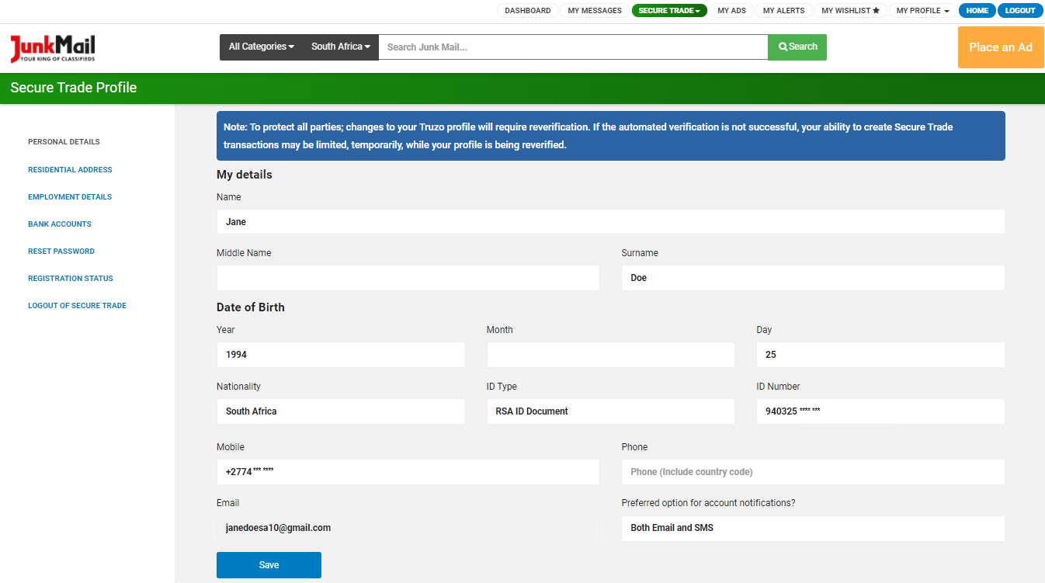This screenshot has height=583, width=1045.
Task: Open the RESIDENTIAL ADDRESS section
Action: 70,169
